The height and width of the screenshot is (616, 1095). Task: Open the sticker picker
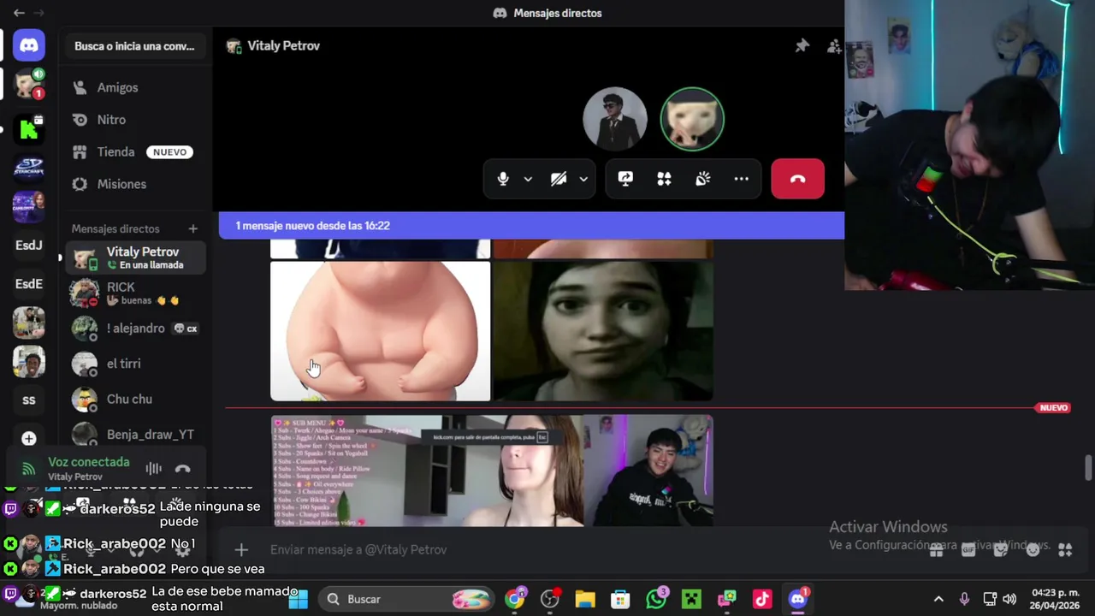1001,549
